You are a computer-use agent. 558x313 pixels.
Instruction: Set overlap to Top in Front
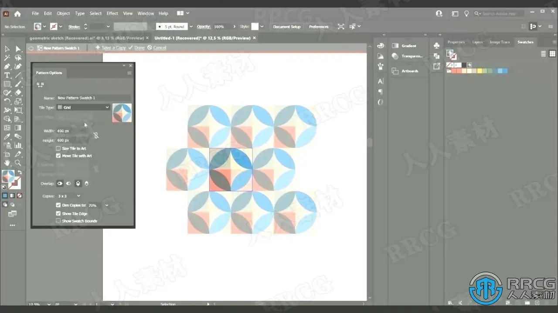[x=78, y=183]
